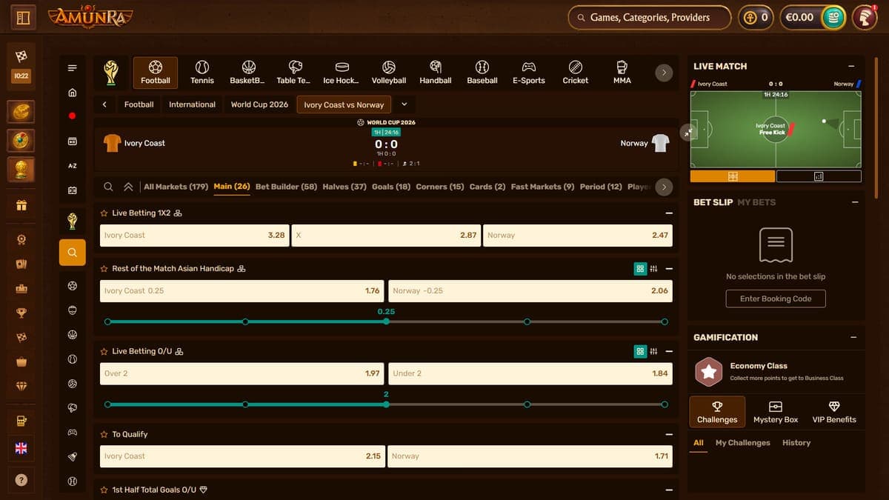Viewport: 889px width, 500px height.
Task: Favorite the To Qualify market star
Action: [x=104, y=434]
